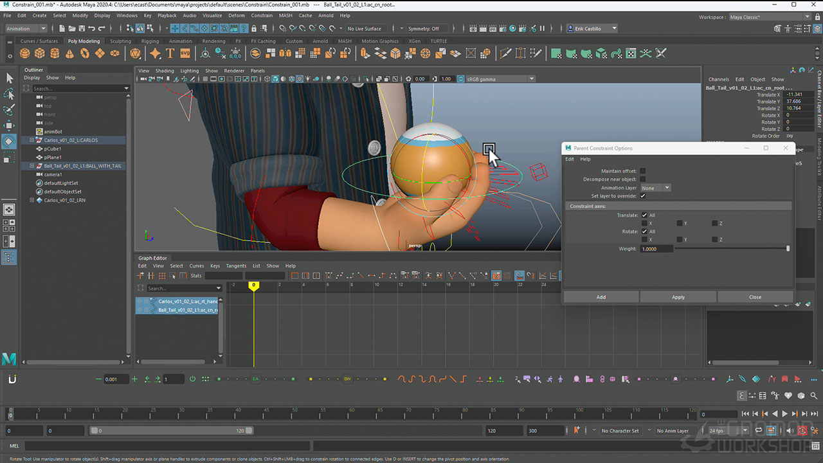Open the Animation menu set dropdown
823x463 pixels.
26,28
